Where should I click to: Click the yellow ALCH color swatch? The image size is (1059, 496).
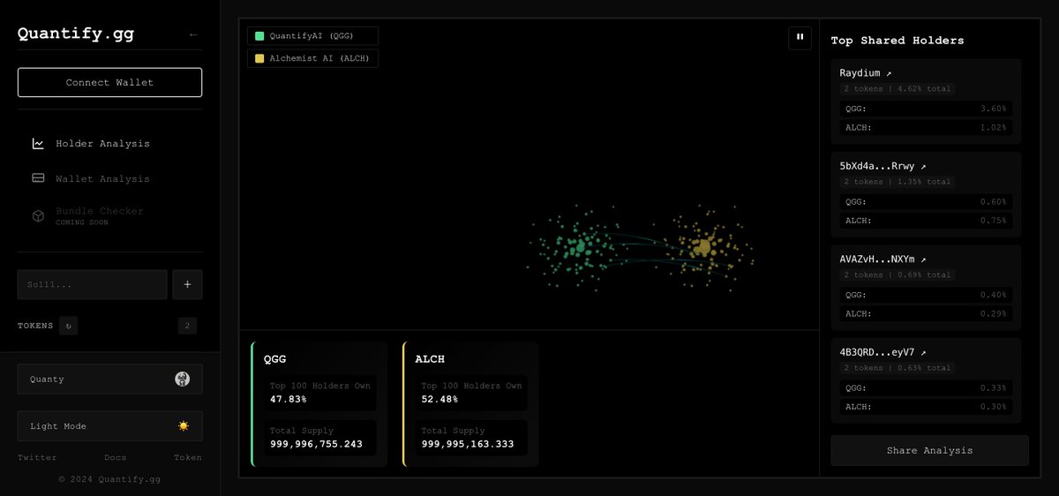pos(259,58)
